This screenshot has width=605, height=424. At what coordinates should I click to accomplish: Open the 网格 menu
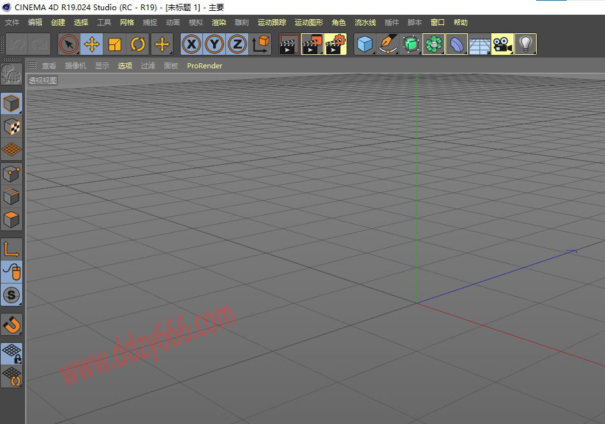(127, 22)
